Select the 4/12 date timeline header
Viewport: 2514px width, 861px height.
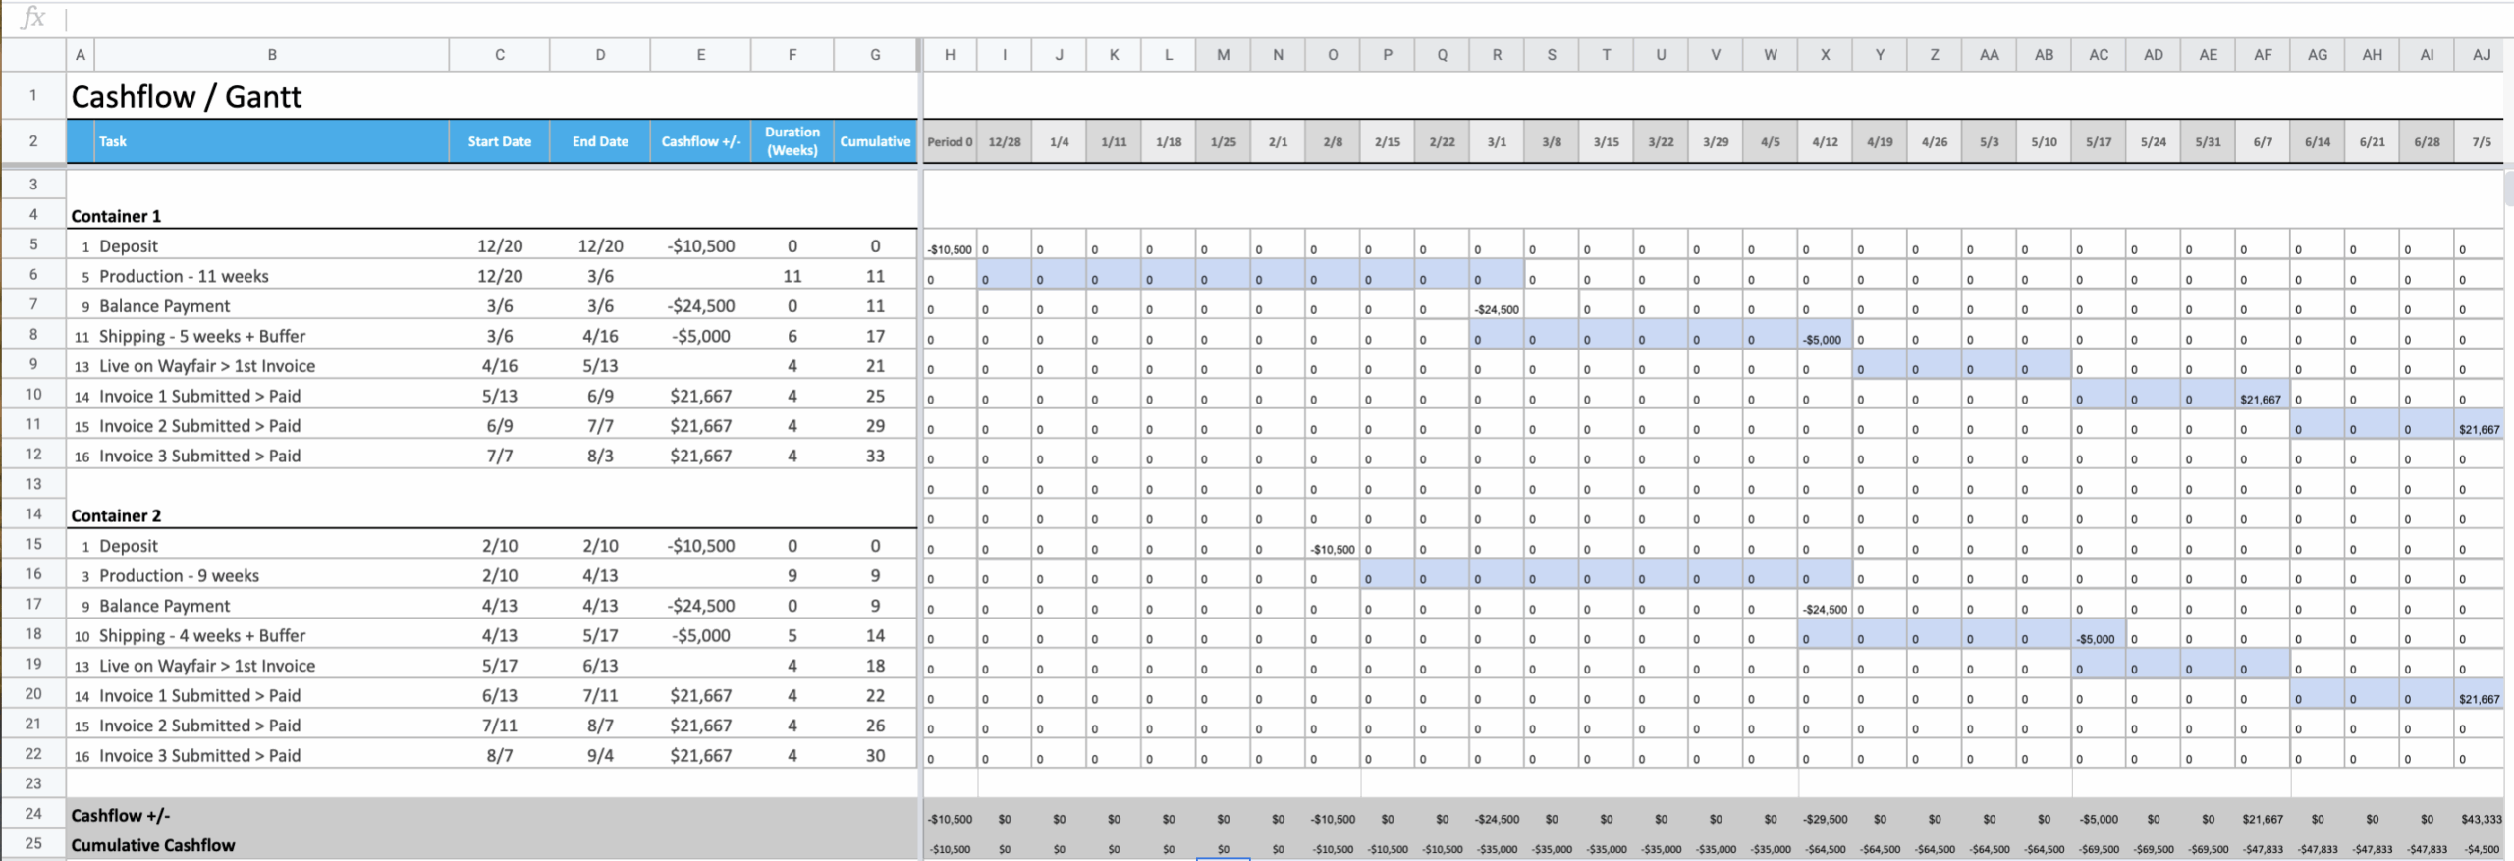pyautogui.click(x=1825, y=142)
